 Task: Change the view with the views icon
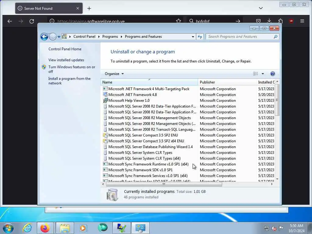(256, 74)
